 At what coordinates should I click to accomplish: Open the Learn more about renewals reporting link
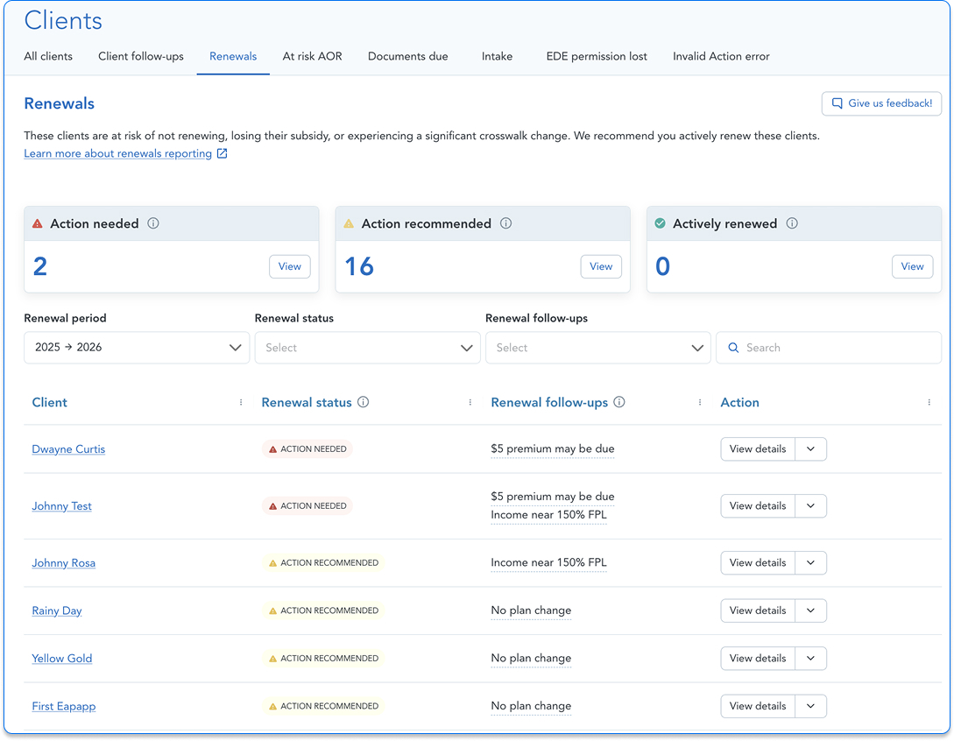(x=117, y=153)
